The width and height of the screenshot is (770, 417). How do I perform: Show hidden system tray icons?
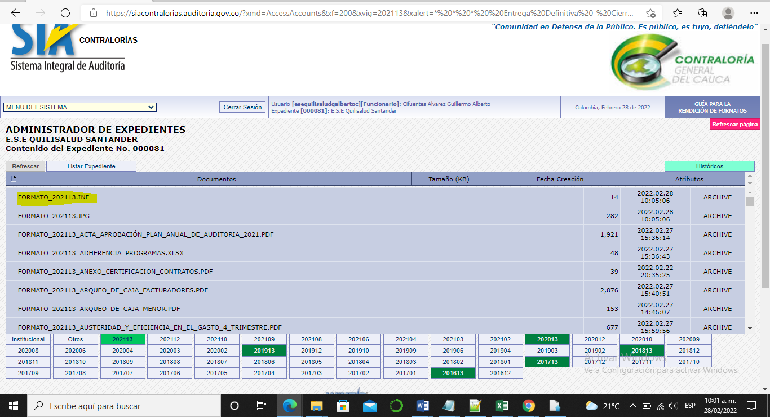(x=632, y=406)
